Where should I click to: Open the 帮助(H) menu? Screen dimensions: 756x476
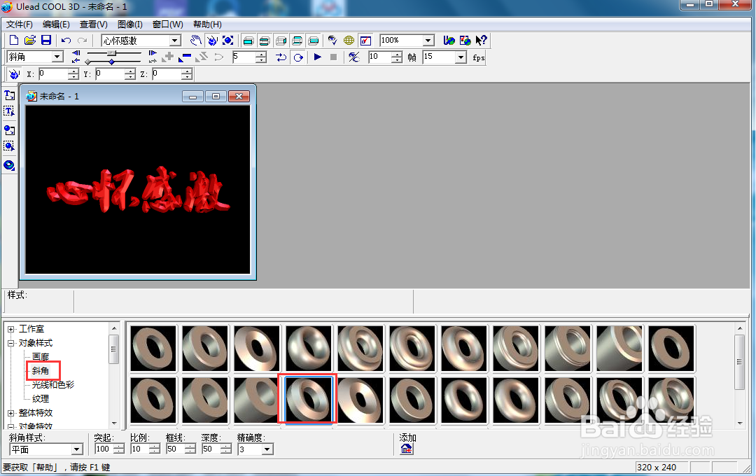coord(207,24)
